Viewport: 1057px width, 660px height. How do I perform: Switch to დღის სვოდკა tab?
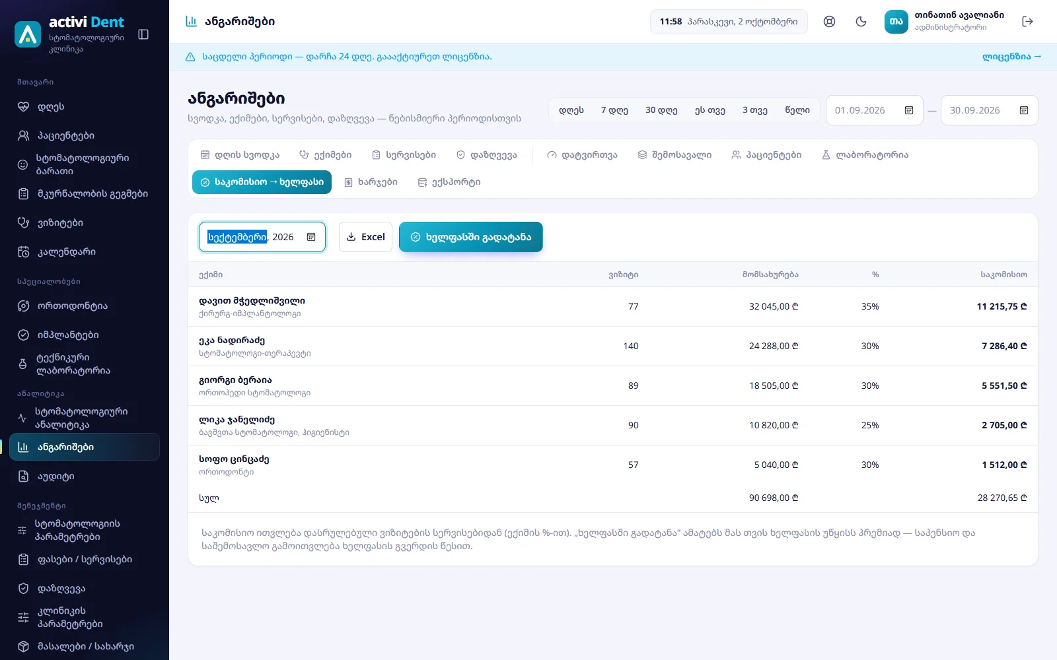(240, 155)
